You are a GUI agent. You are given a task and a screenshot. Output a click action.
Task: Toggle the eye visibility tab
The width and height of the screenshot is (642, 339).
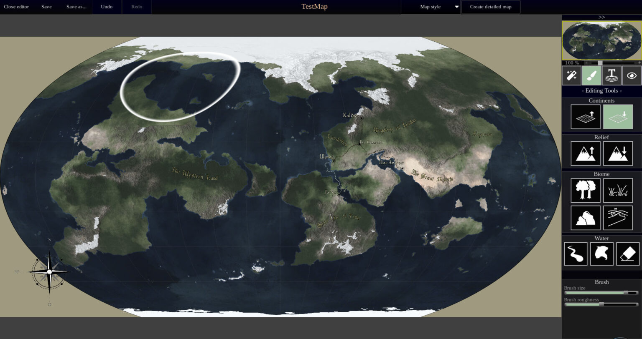click(x=632, y=76)
